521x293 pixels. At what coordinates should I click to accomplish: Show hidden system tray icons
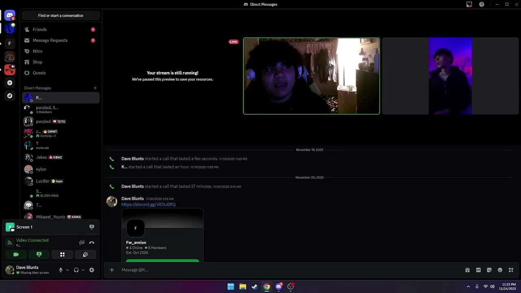(x=468, y=286)
